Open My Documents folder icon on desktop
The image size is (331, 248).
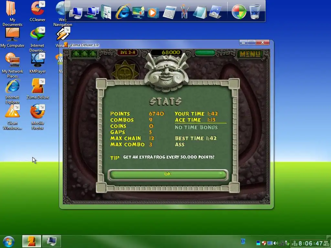[x=12, y=13]
